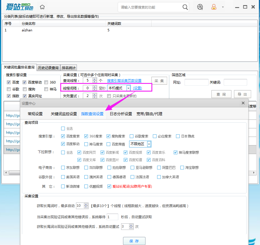Open the 搜索引擎采集页数设置 link
Screen dimensions: 260x245
pyautogui.click(x=124, y=80)
